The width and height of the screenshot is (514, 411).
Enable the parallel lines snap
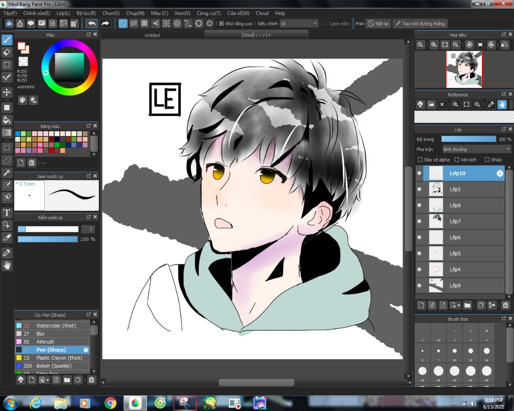point(134,23)
